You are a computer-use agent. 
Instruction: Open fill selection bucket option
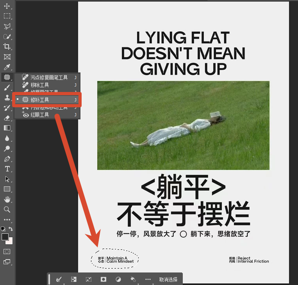pyautogui.click(x=133, y=280)
